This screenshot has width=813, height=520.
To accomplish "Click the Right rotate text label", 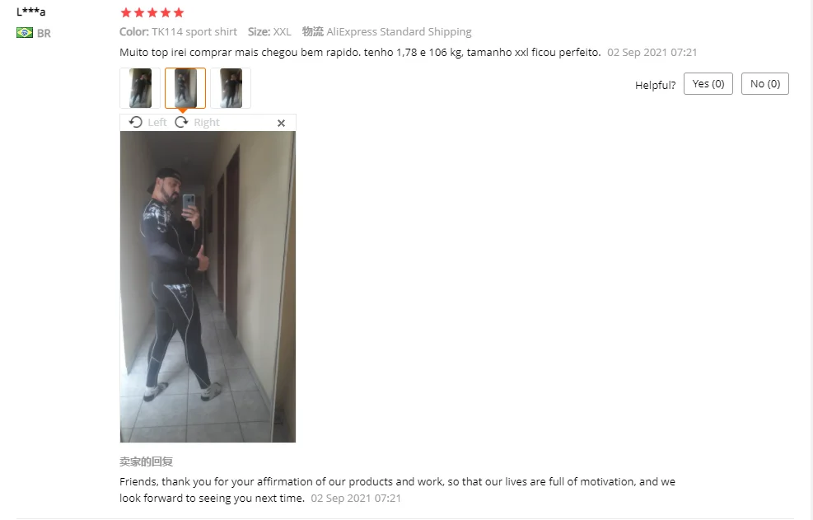I will click(207, 123).
